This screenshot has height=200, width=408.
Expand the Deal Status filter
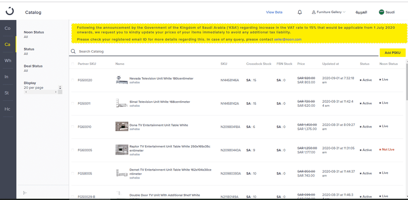pyautogui.click(x=33, y=68)
